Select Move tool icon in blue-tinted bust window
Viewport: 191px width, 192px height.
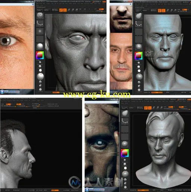(167, 10)
